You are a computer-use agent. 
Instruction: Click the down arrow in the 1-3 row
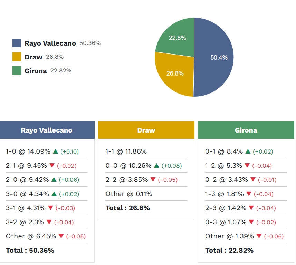(x=249, y=194)
